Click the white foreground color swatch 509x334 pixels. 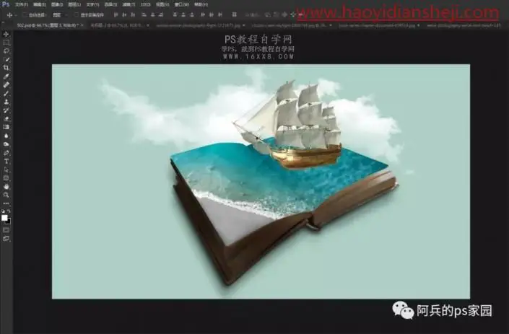pos(4,218)
